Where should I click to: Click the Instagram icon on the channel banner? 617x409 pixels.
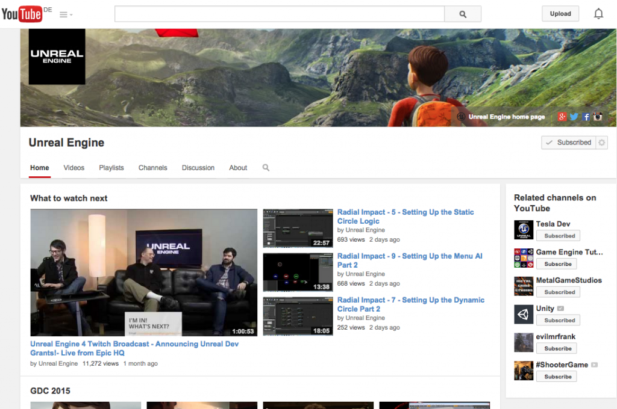pyautogui.click(x=597, y=116)
